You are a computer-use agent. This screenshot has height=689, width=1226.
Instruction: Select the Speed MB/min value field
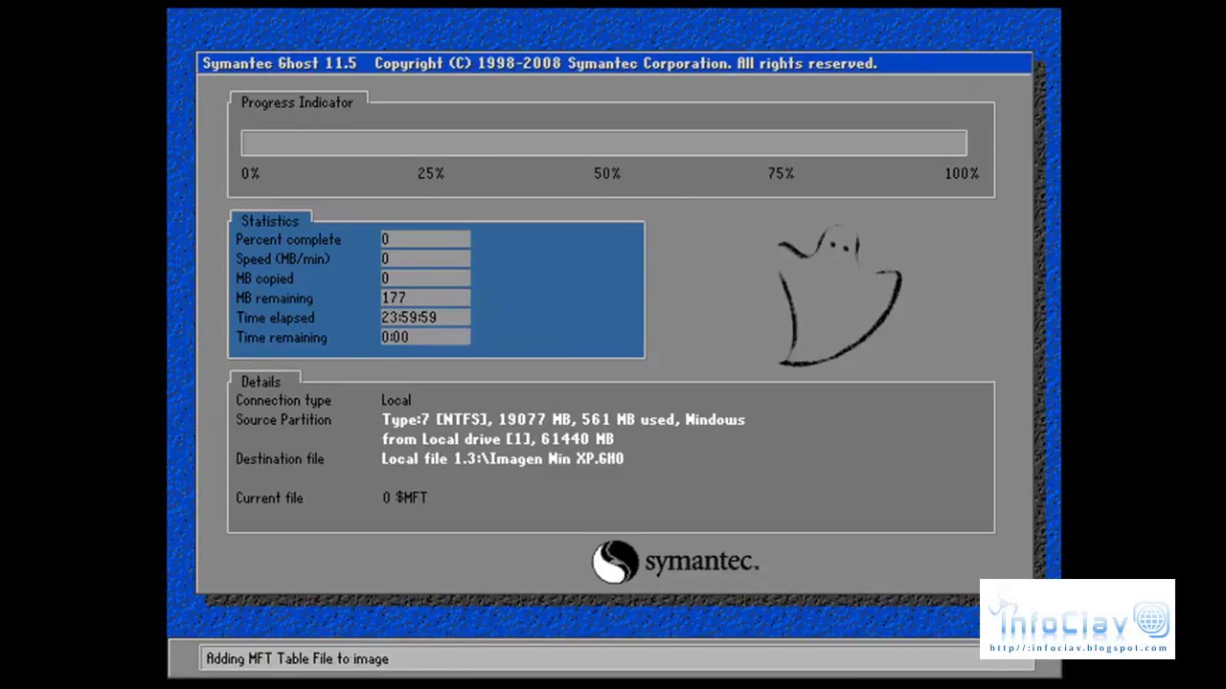424,258
